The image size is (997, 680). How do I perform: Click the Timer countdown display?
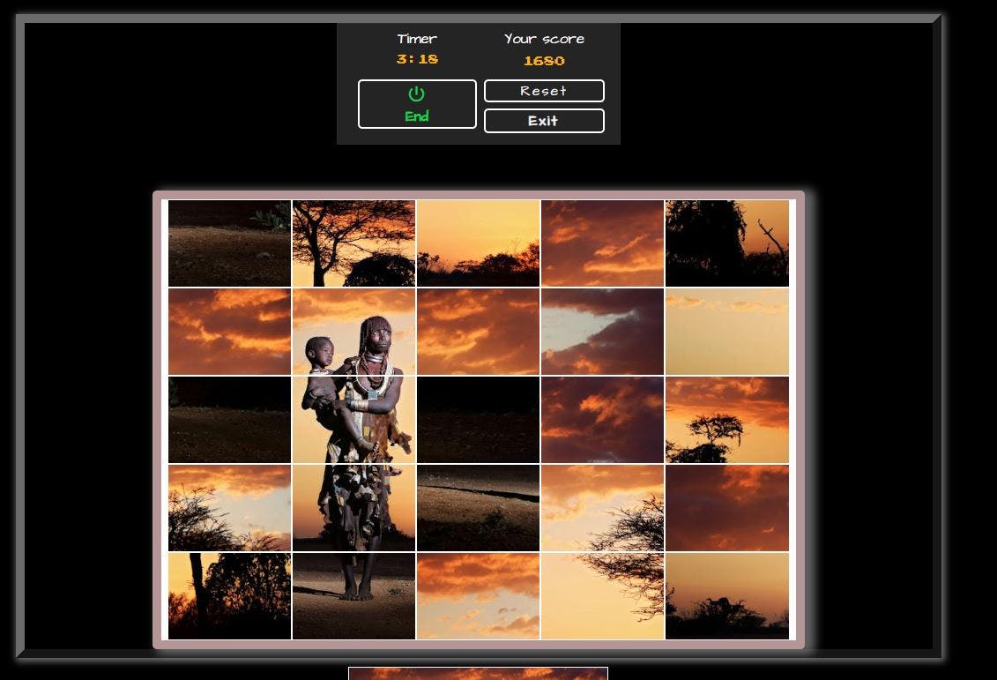click(417, 59)
